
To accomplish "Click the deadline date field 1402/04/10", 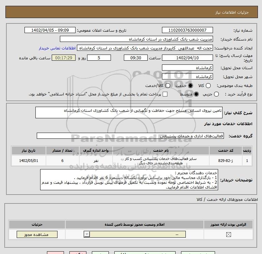I will tap(187, 58).
